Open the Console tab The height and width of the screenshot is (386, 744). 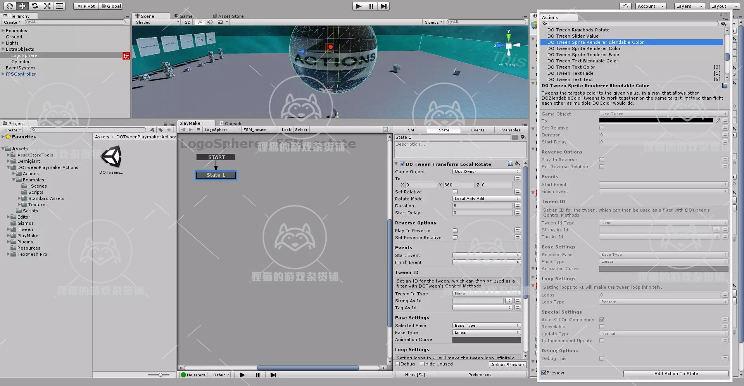[x=231, y=123]
